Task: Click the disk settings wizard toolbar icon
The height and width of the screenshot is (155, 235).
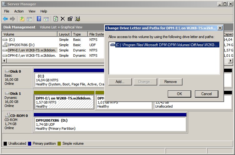Action: pyautogui.click(x=77, y=19)
